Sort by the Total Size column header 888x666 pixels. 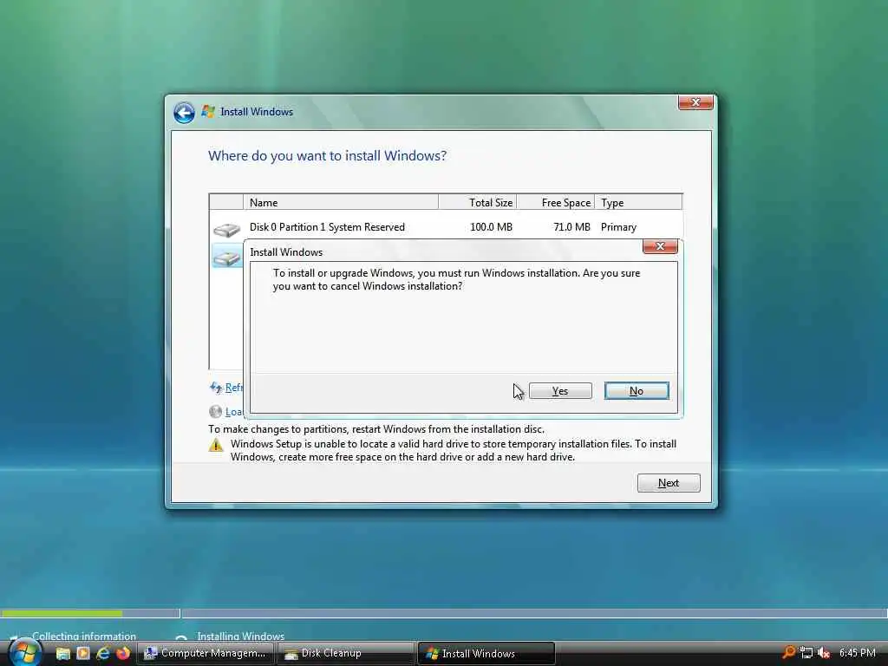(478, 202)
